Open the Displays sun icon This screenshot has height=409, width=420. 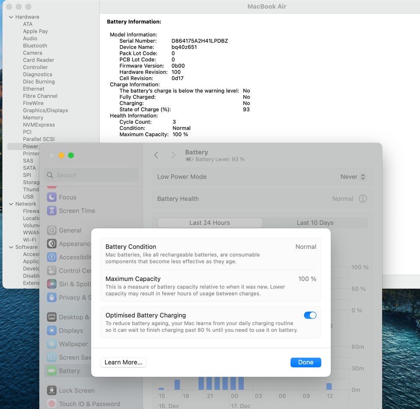(52, 331)
